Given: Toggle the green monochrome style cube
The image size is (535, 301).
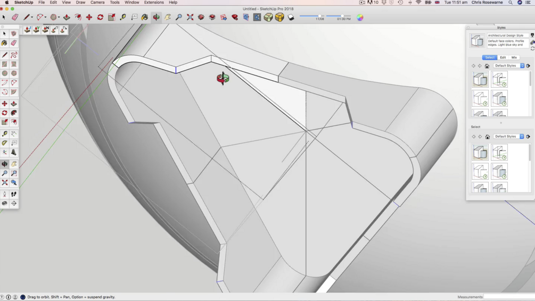Looking at the screenshot, I should coord(268,17).
